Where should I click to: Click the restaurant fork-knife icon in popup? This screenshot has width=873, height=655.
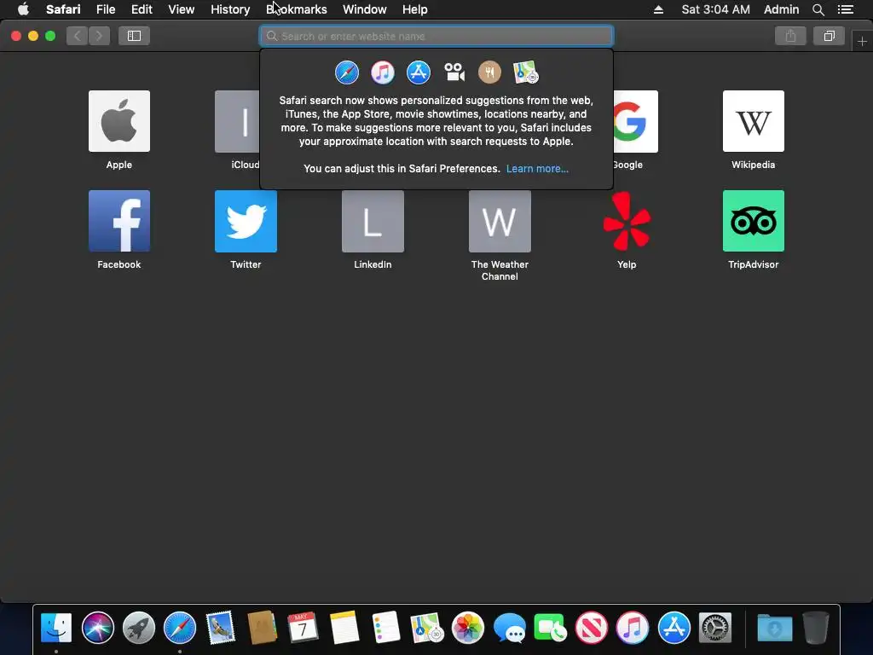click(490, 72)
